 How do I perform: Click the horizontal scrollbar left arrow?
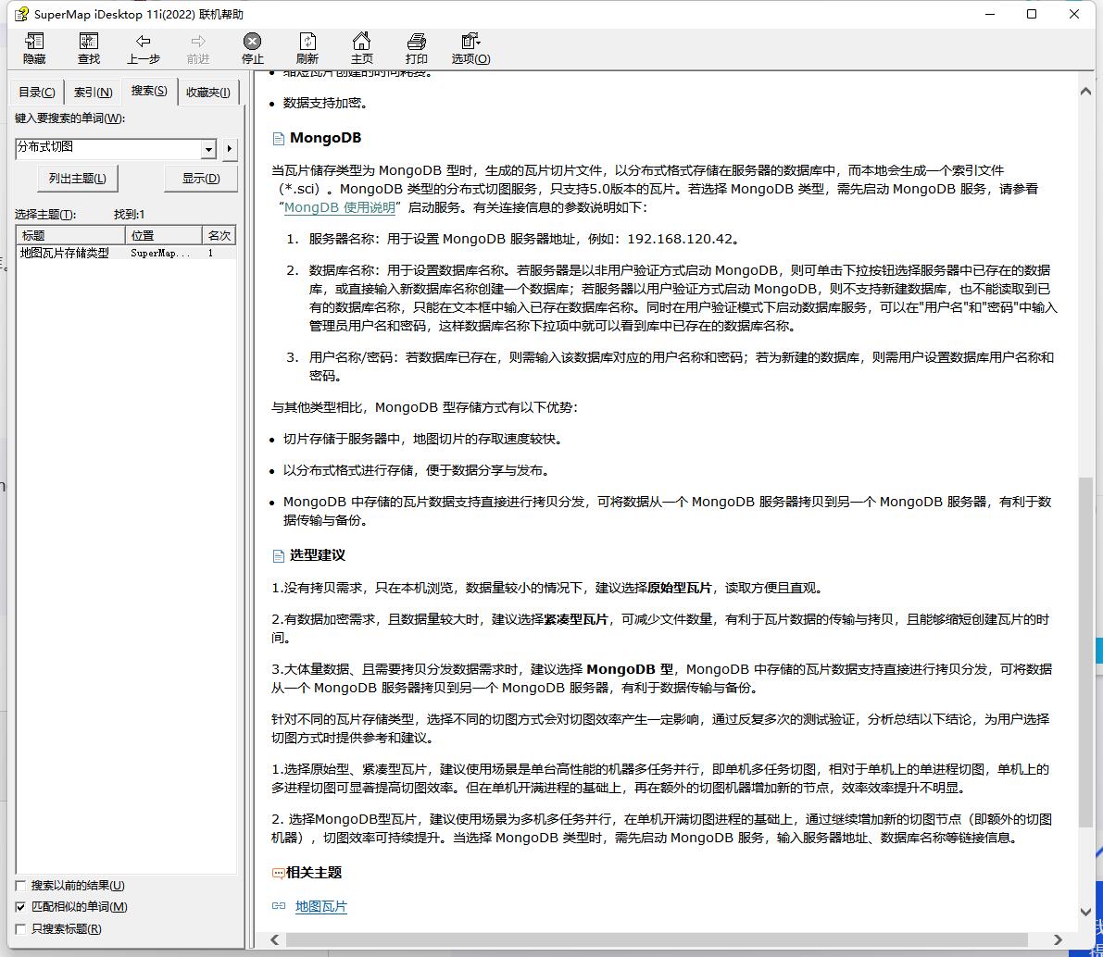coord(275,940)
